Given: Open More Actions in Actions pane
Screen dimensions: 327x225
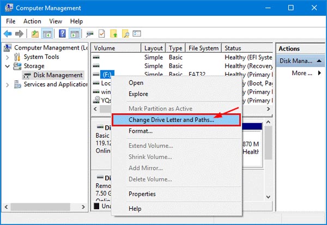Looking at the screenshot, I should point(302,73).
